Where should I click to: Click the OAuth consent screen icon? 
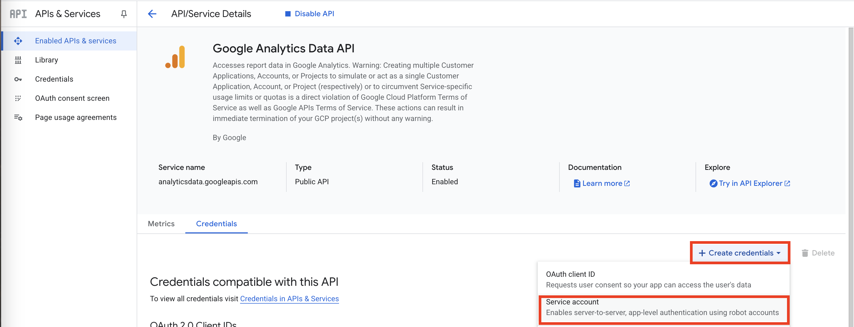[18, 98]
